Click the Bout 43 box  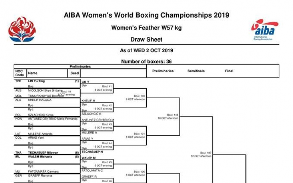[x=97, y=126]
